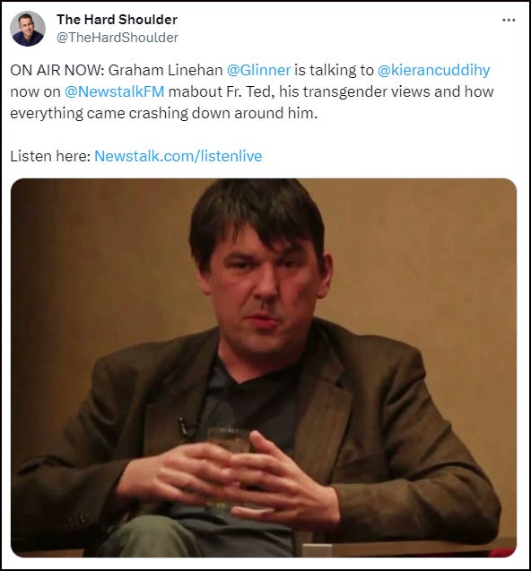Select the 'everything came crashing down' sentence
This screenshot has height=571, width=531.
(163, 113)
